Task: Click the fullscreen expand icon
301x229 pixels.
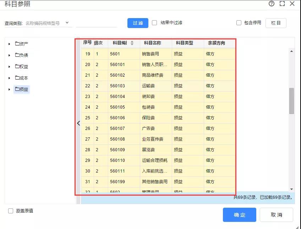Action: 282,4
